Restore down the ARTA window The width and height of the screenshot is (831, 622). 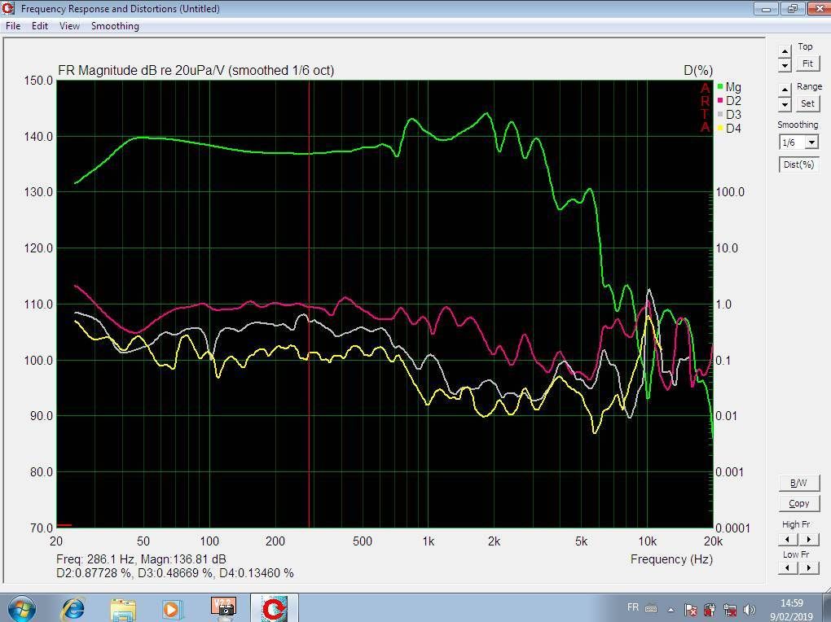pos(793,8)
